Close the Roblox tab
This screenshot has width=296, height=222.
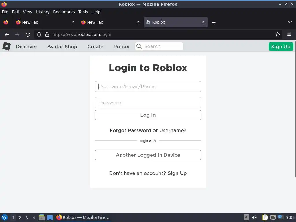click(203, 22)
